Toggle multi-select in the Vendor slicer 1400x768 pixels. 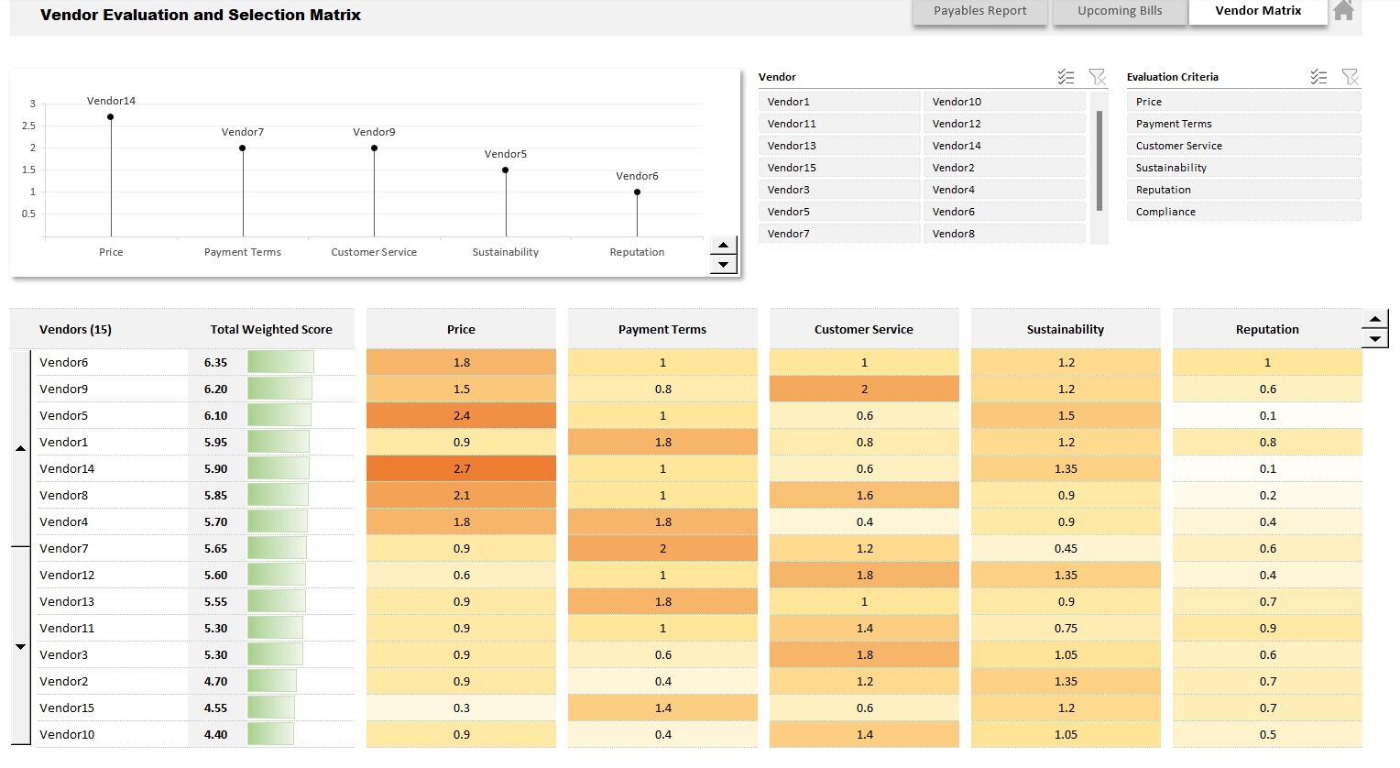tap(1066, 77)
